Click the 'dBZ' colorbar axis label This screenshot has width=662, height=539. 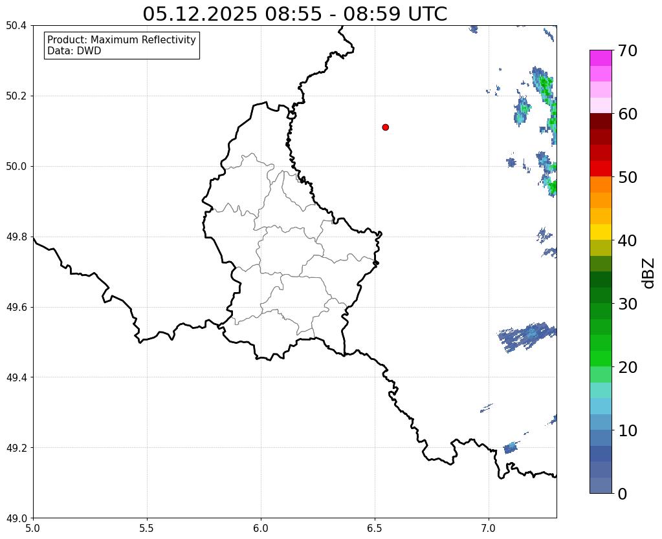(x=649, y=273)
